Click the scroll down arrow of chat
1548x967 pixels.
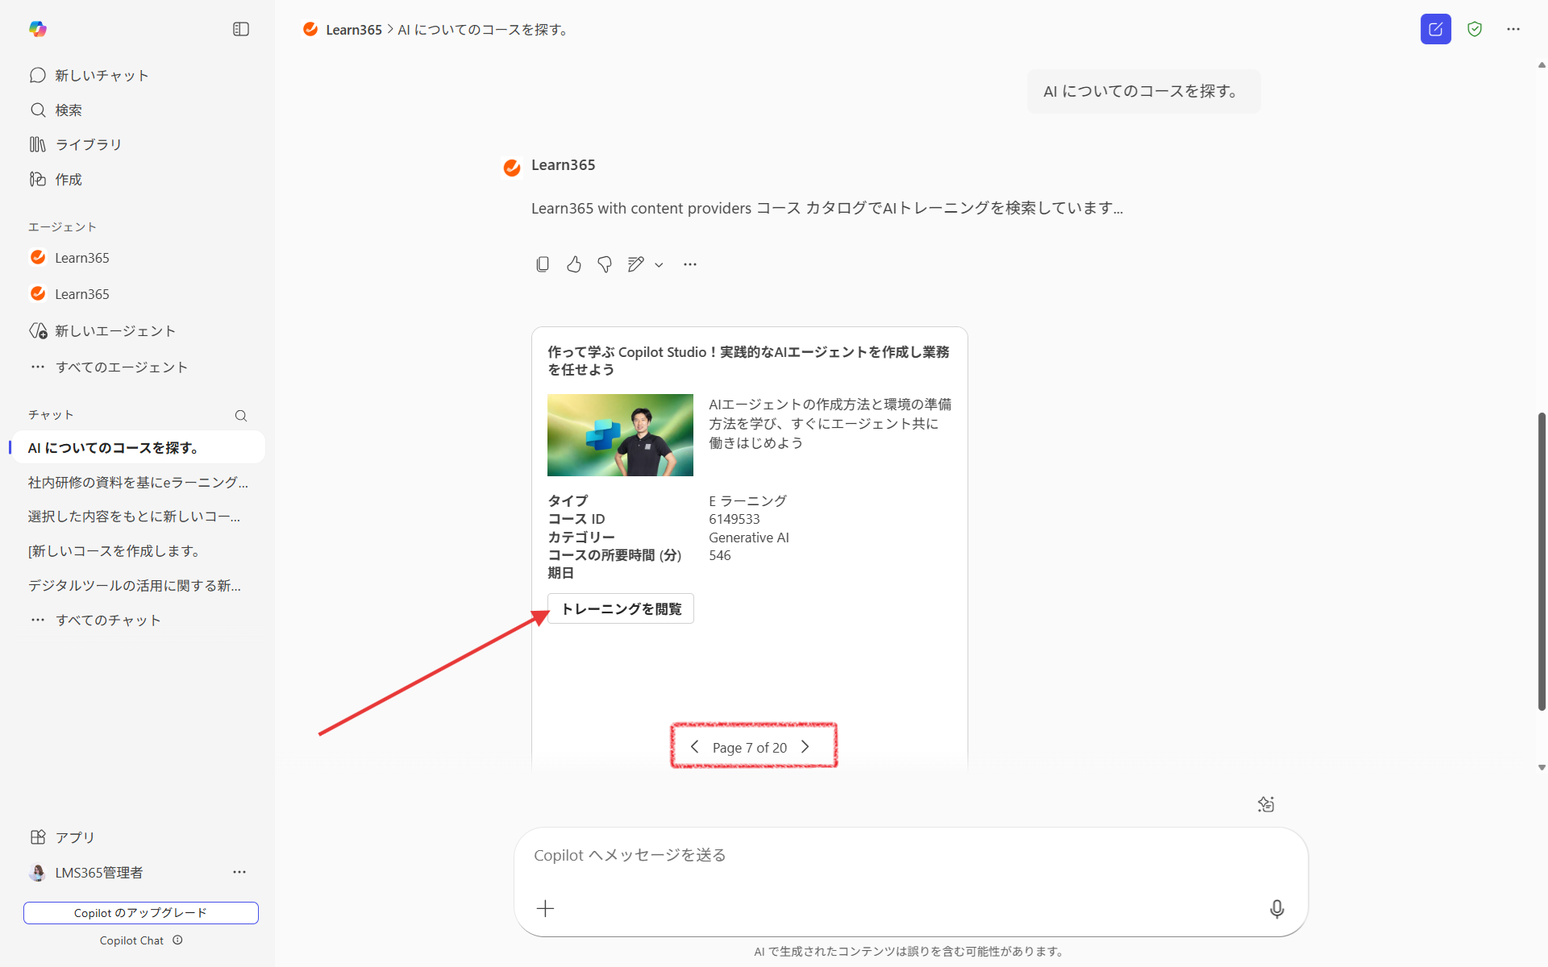click(x=1542, y=768)
